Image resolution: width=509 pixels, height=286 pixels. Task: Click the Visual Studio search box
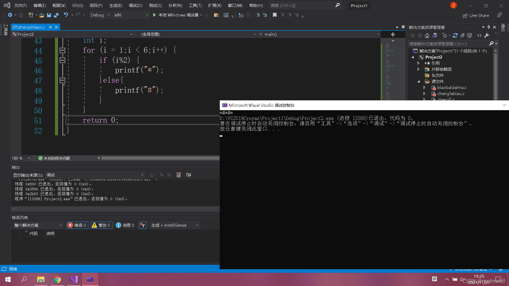click(306, 5)
